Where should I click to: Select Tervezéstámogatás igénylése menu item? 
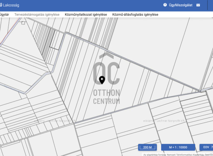tap(37, 14)
